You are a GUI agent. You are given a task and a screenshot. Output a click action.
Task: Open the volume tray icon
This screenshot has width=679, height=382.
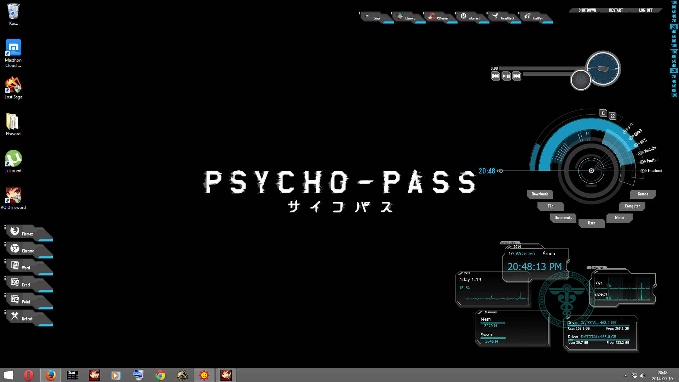tap(643, 376)
